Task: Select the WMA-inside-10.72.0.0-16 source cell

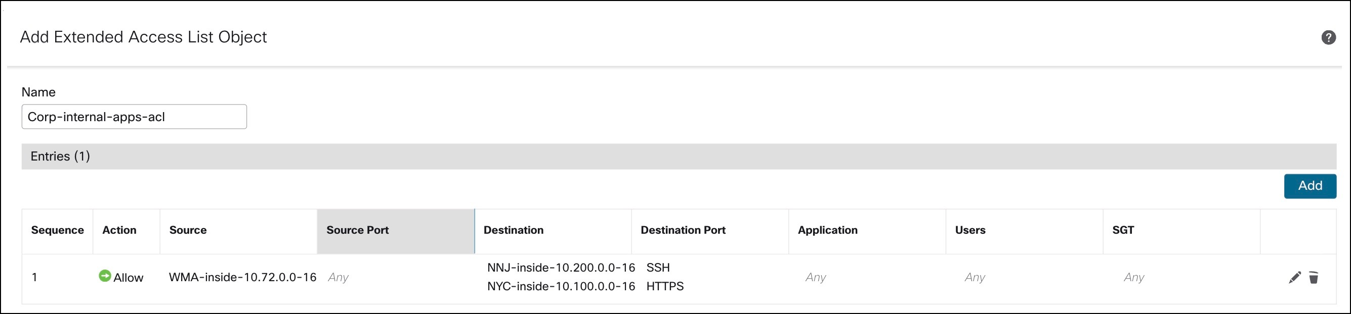Action: point(242,277)
